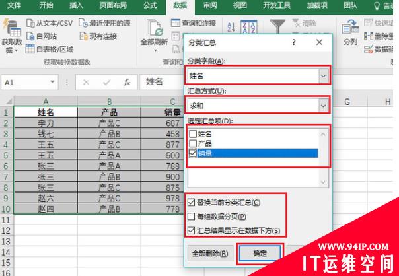Click the 产品 header cell B1

[110, 112]
